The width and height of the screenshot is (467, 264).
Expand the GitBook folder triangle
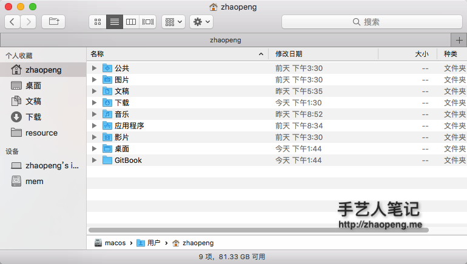94,160
